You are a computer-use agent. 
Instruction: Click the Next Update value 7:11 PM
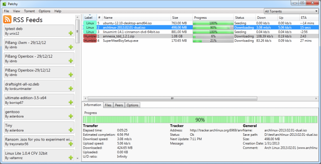pos(196,139)
